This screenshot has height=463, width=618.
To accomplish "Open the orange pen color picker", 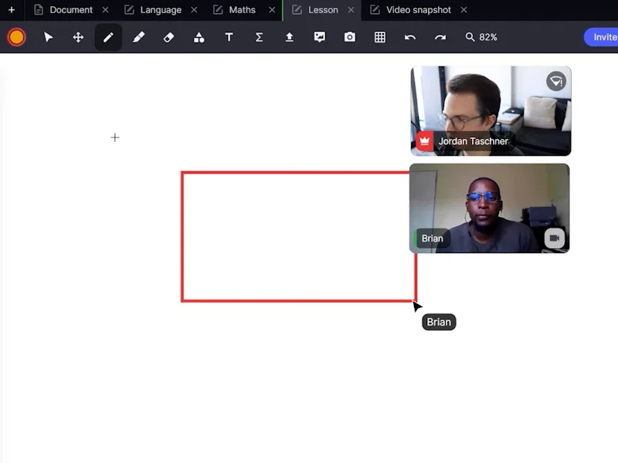I will tap(16, 37).
